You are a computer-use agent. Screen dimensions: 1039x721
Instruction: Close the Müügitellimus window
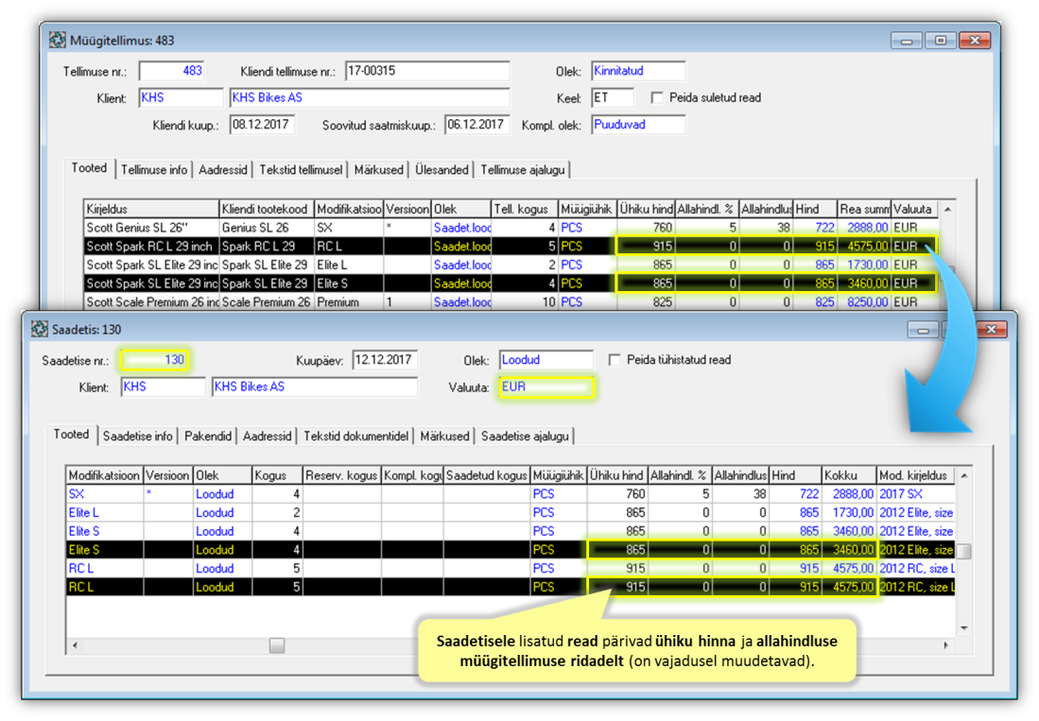pos(974,41)
